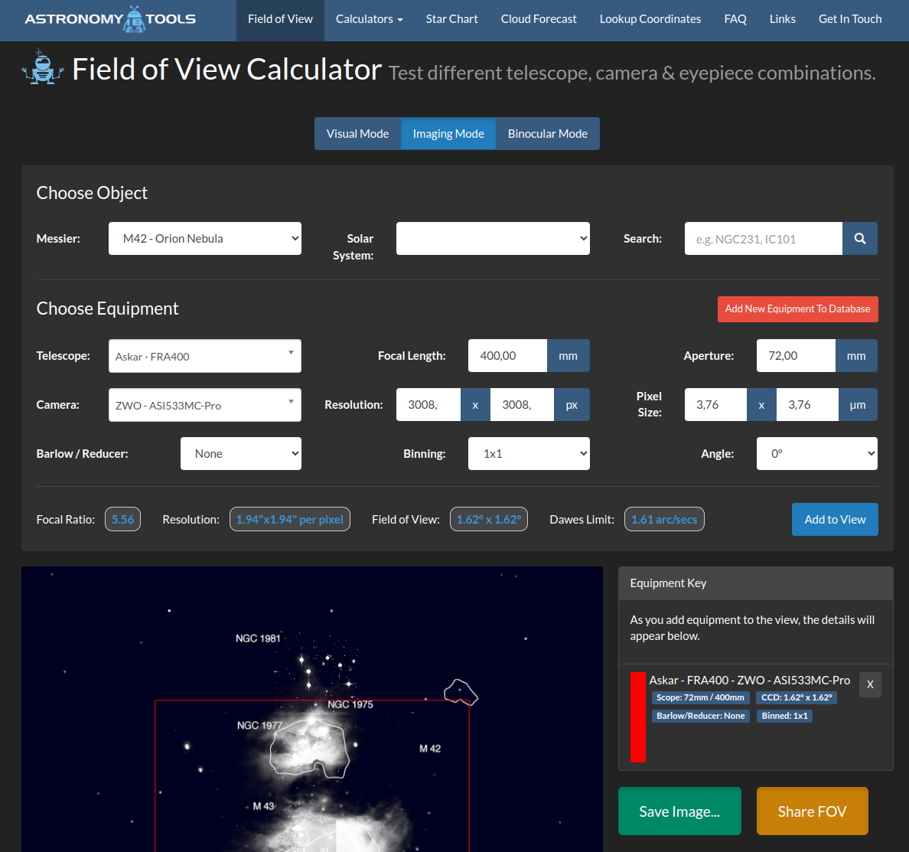Image resolution: width=909 pixels, height=852 pixels.
Task: Open the Links page
Action: click(x=782, y=19)
